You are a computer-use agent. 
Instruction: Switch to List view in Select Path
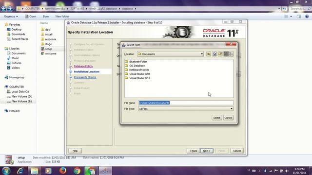pos(226,54)
